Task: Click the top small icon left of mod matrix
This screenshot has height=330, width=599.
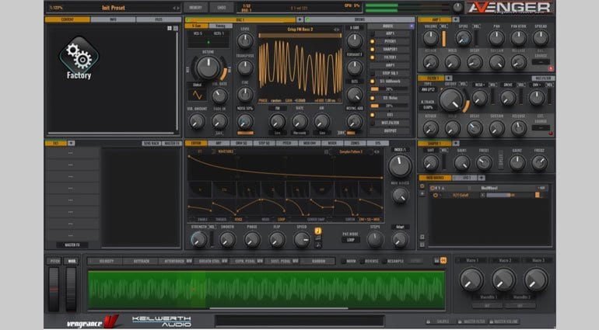Action: pyautogui.click(x=422, y=186)
